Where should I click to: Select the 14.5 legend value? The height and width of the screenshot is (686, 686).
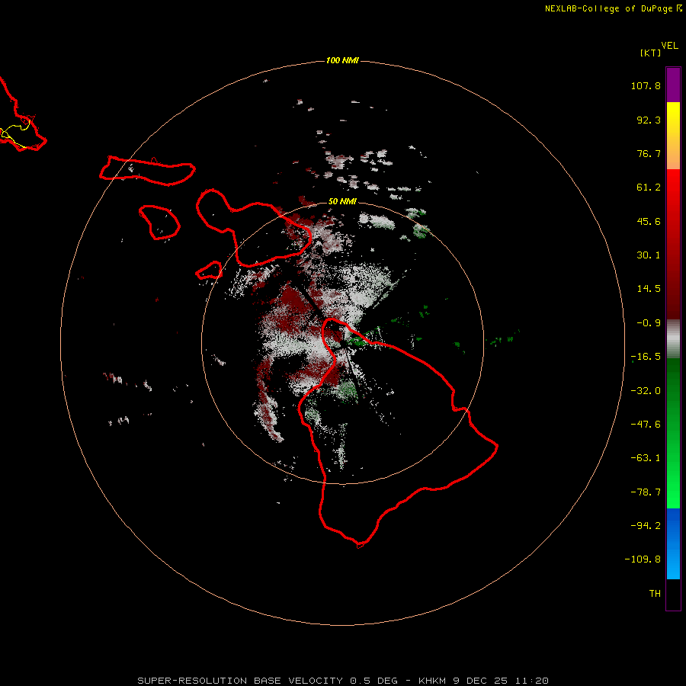649,289
